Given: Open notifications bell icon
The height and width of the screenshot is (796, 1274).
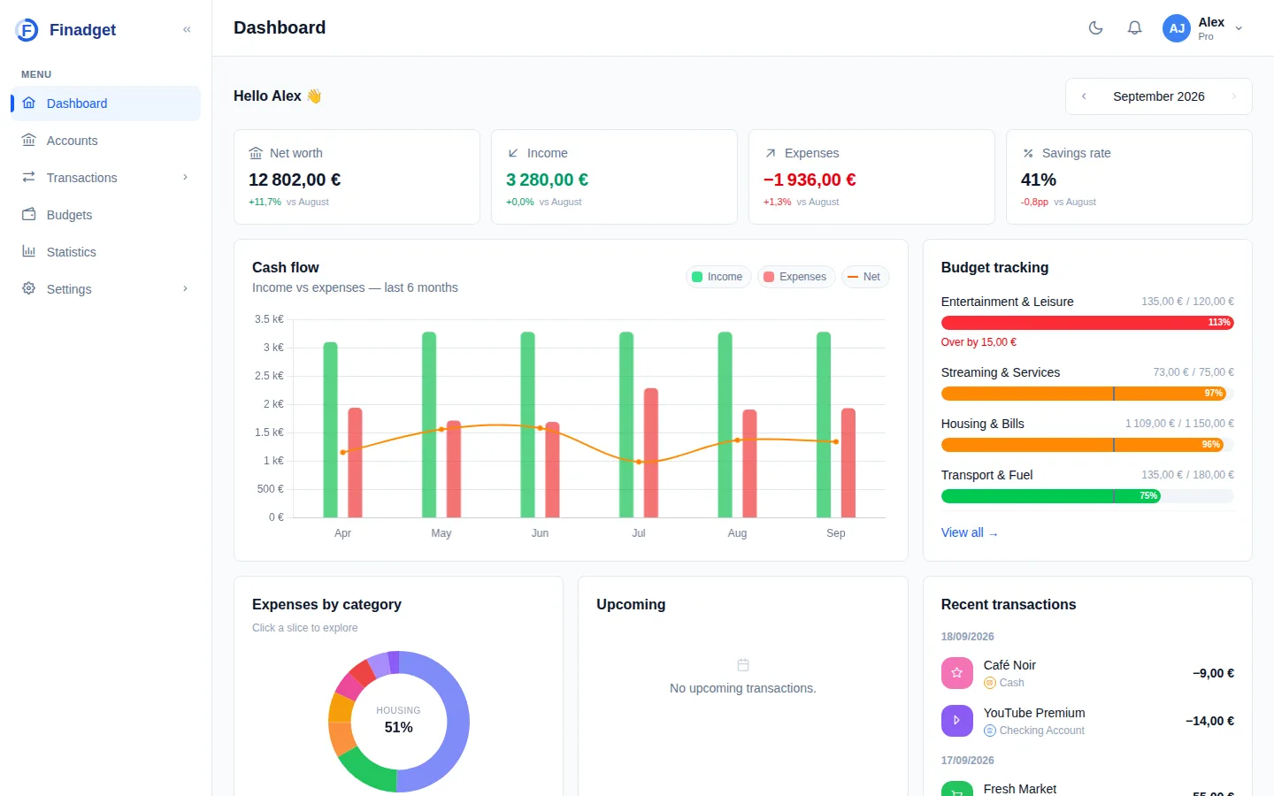Looking at the screenshot, I should pyautogui.click(x=1134, y=28).
